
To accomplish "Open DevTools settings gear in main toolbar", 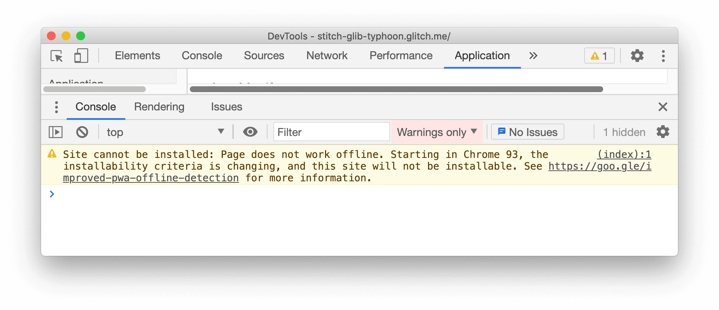I will point(637,56).
